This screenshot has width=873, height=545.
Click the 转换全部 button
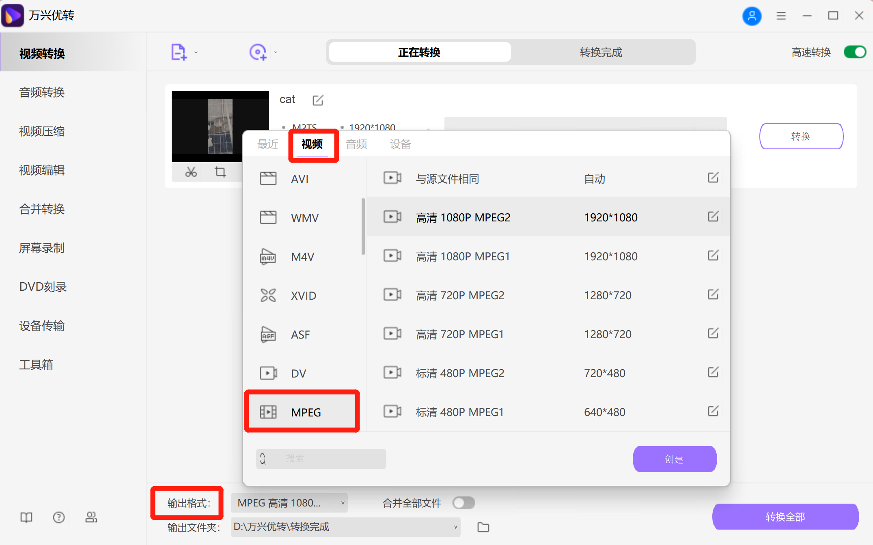[785, 517]
